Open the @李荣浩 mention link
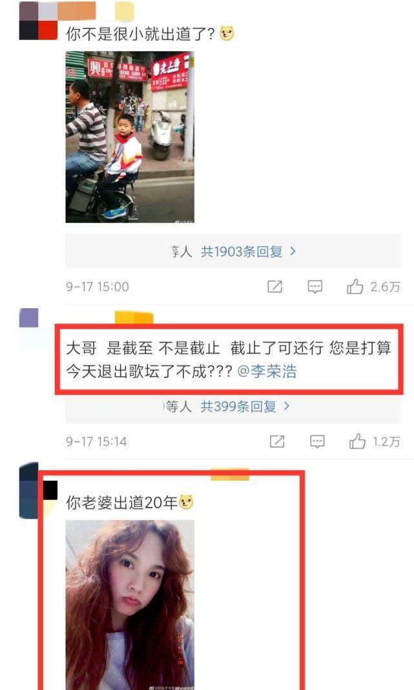Viewport: 414px width, 690px height. [x=267, y=371]
